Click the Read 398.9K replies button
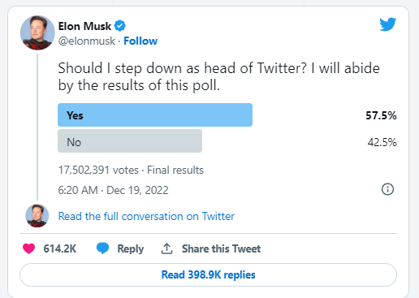This screenshot has height=298, width=419. (x=208, y=274)
